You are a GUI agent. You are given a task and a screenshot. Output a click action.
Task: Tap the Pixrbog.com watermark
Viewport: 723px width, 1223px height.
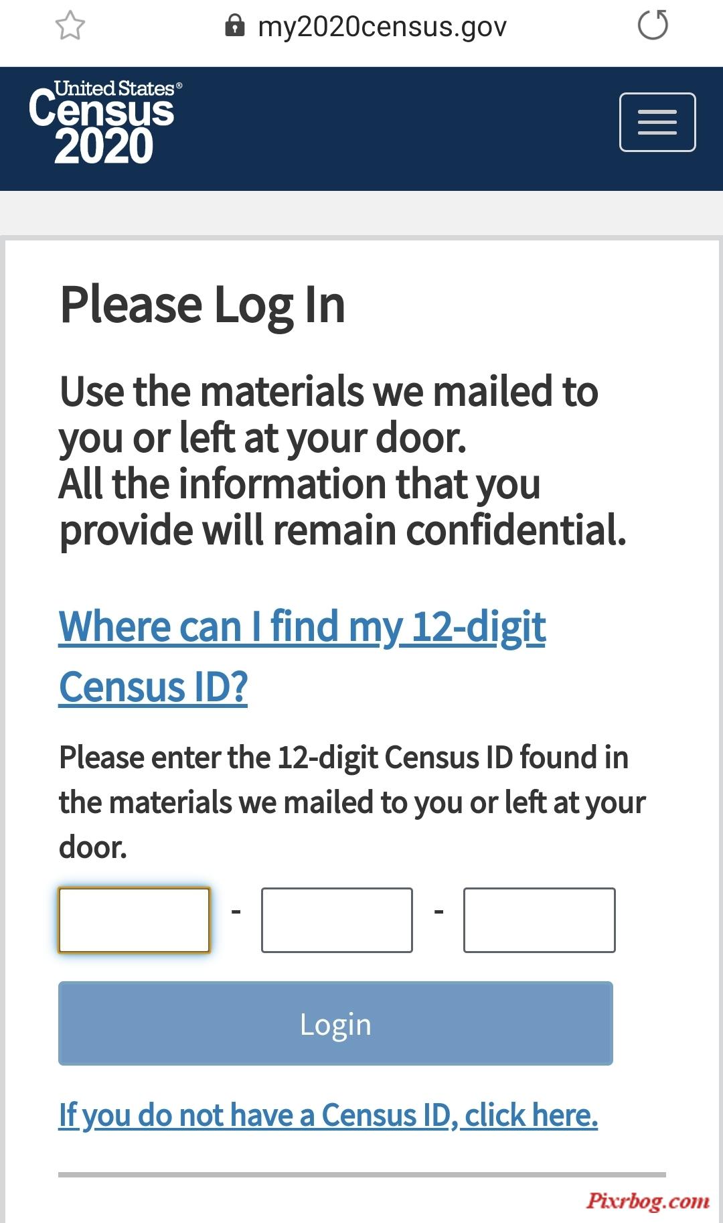[648, 1200]
